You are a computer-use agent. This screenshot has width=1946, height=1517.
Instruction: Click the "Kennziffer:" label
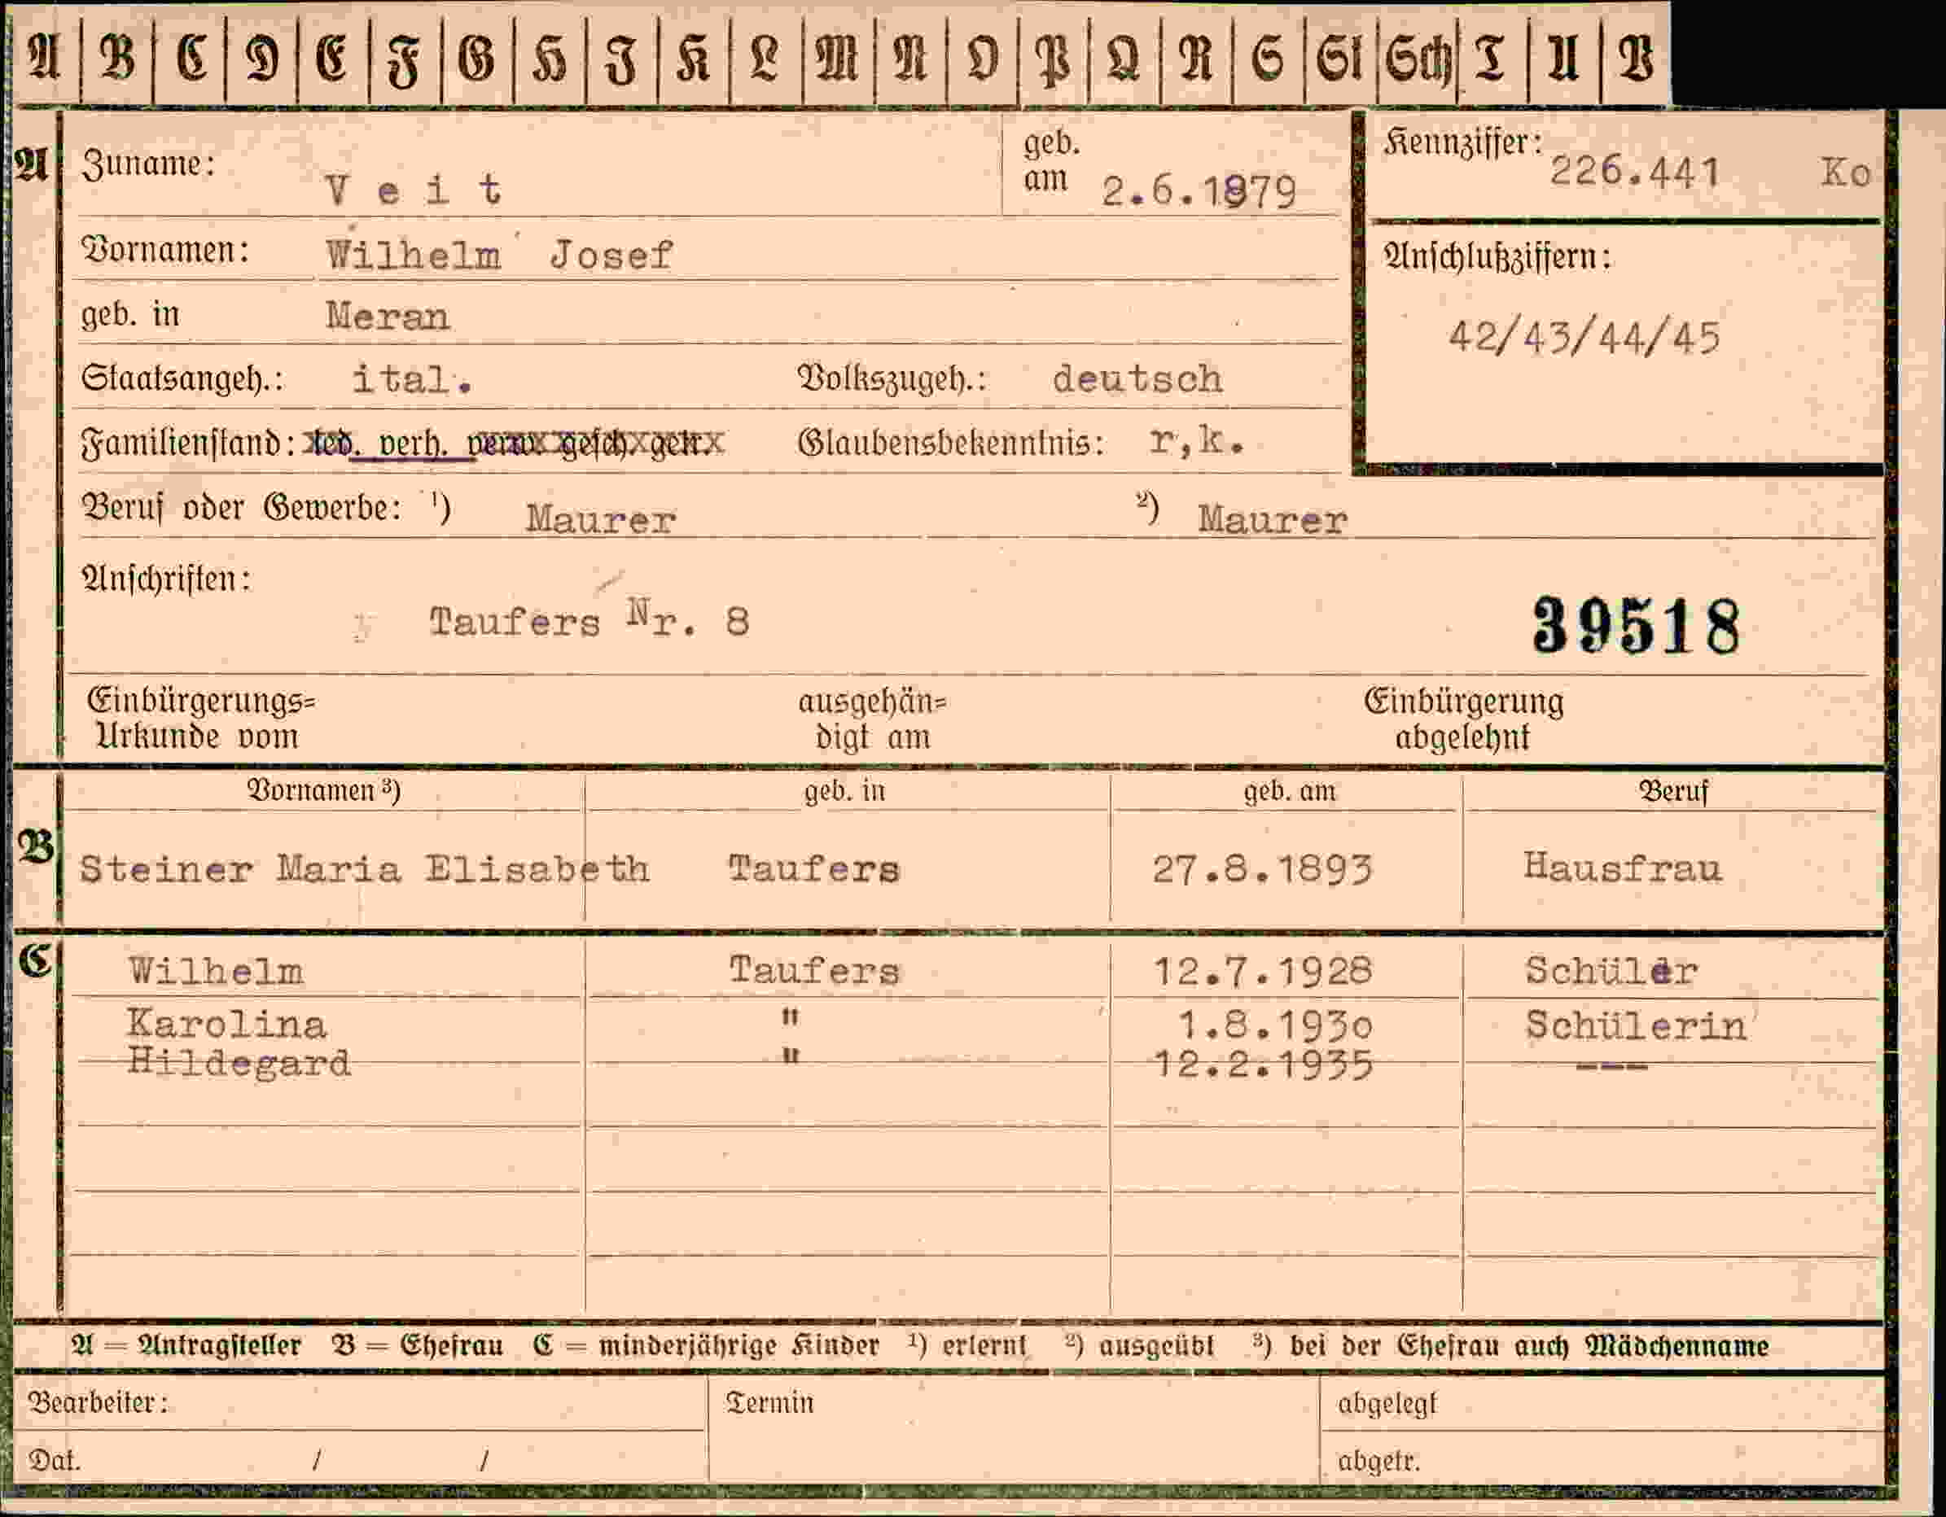pos(1462,142)
